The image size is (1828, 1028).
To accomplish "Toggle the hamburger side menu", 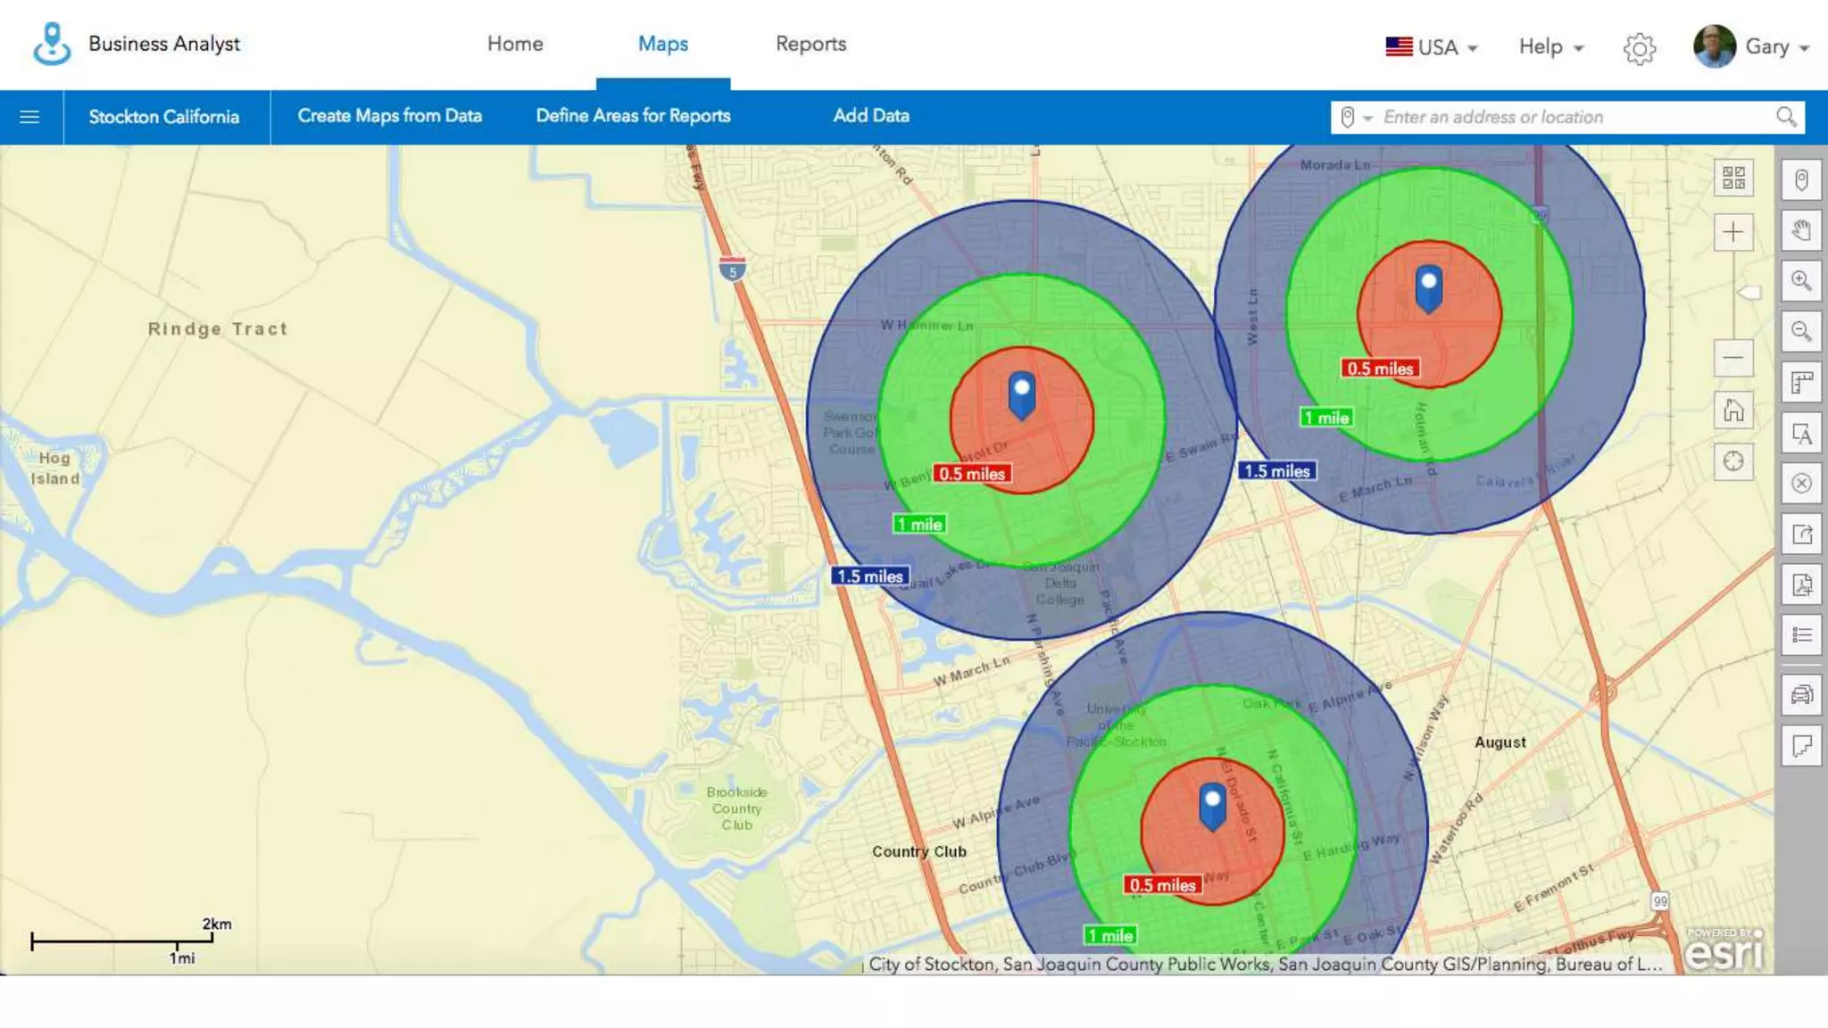I will click(29, 117).
